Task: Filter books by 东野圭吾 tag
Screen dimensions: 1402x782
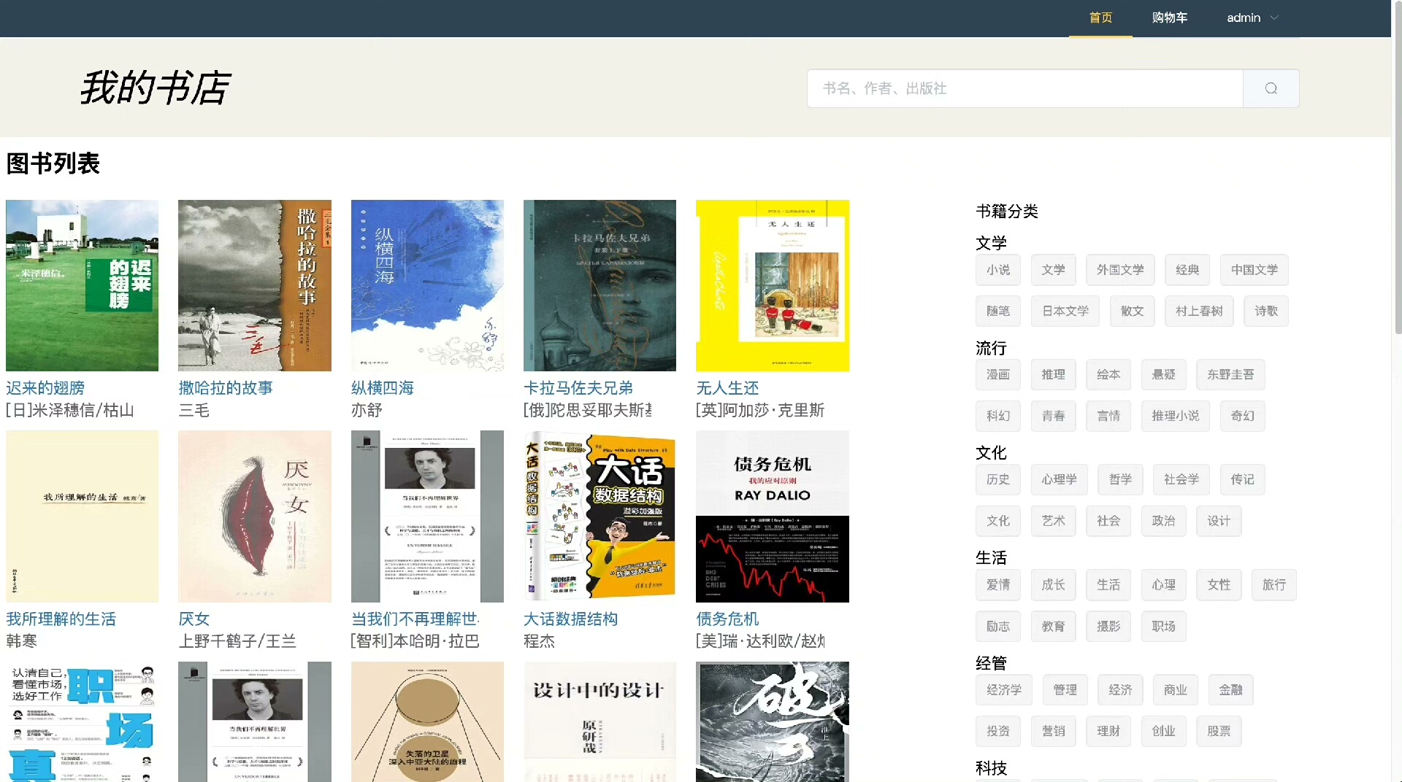Action: 1230,375
